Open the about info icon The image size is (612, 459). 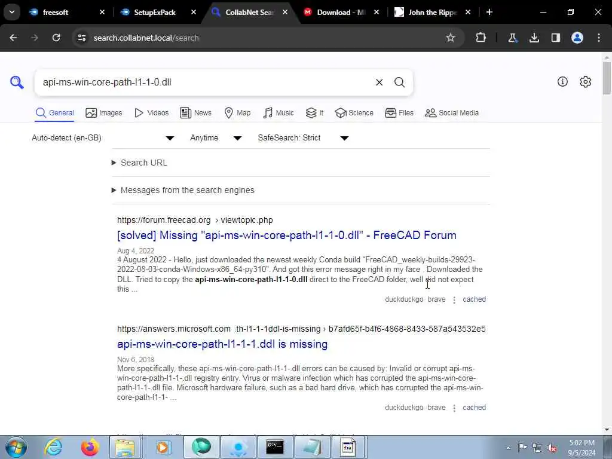point(562,81)
